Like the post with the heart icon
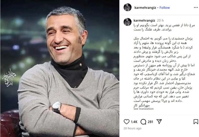Viewport: 199px width, 137px height. click(126, 122)
